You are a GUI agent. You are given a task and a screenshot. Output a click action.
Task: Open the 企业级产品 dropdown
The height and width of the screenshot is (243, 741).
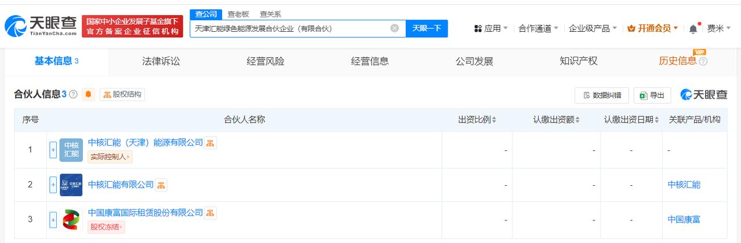tap(593, 28)
